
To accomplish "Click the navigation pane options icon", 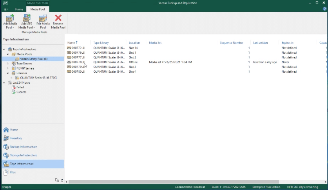I will [57, 180].
